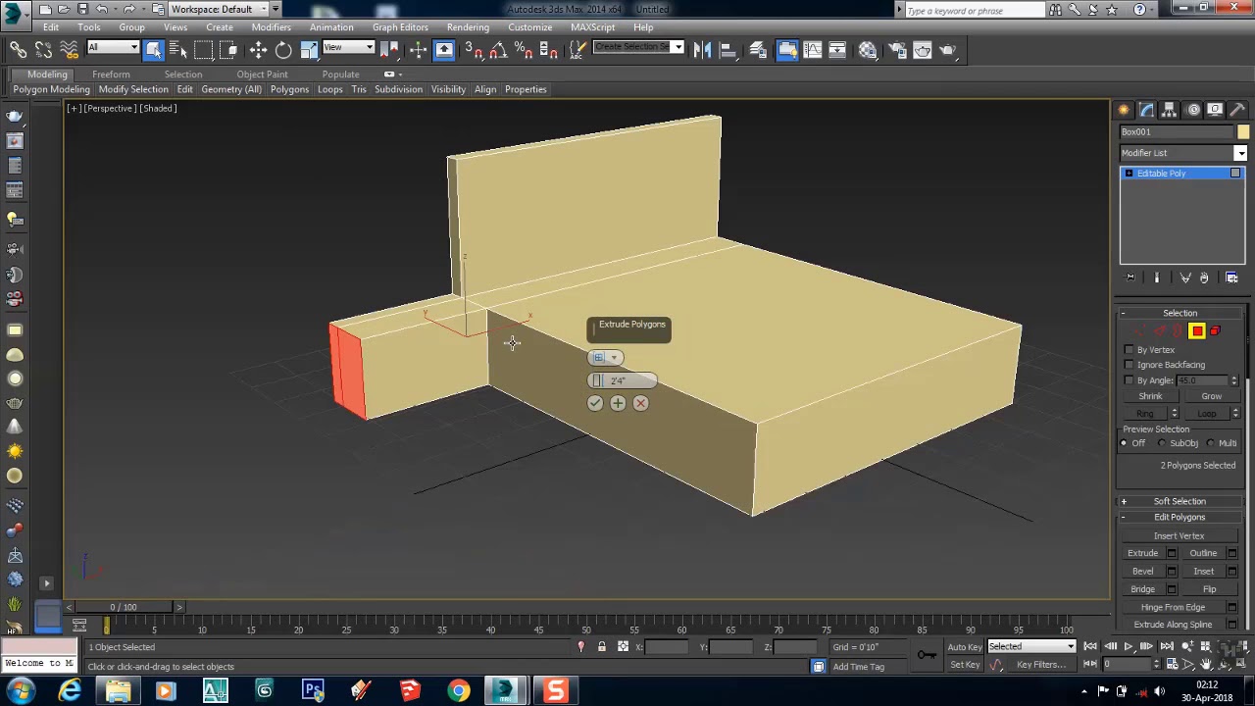The height and width of the screenshot is (706, 1255).
Task: Click the Play Animation button
Action: pos(1129,646)
